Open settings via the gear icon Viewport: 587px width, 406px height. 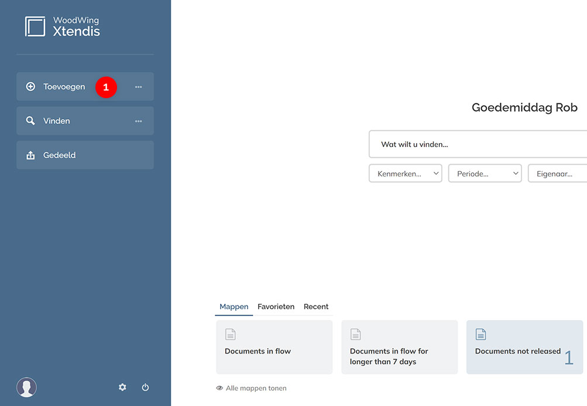click(x=122, y=387)
